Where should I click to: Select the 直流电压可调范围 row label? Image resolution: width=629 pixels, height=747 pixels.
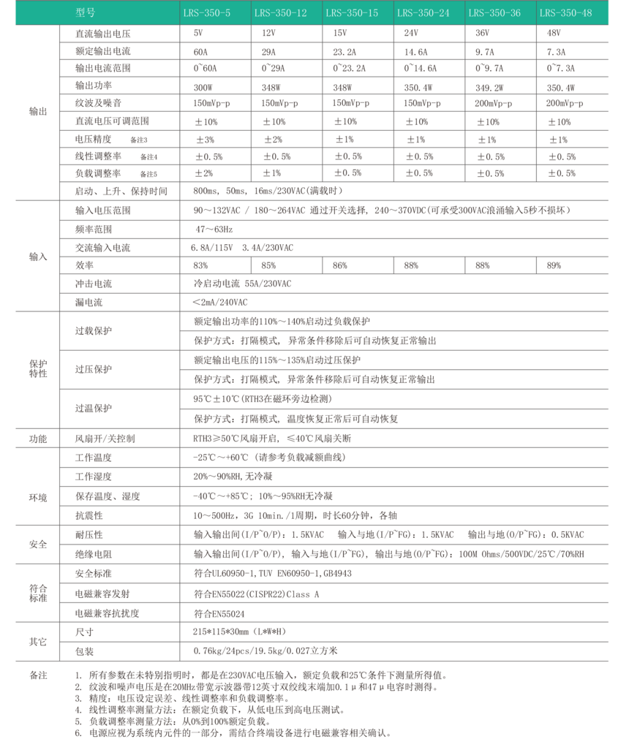click(112, 121)
